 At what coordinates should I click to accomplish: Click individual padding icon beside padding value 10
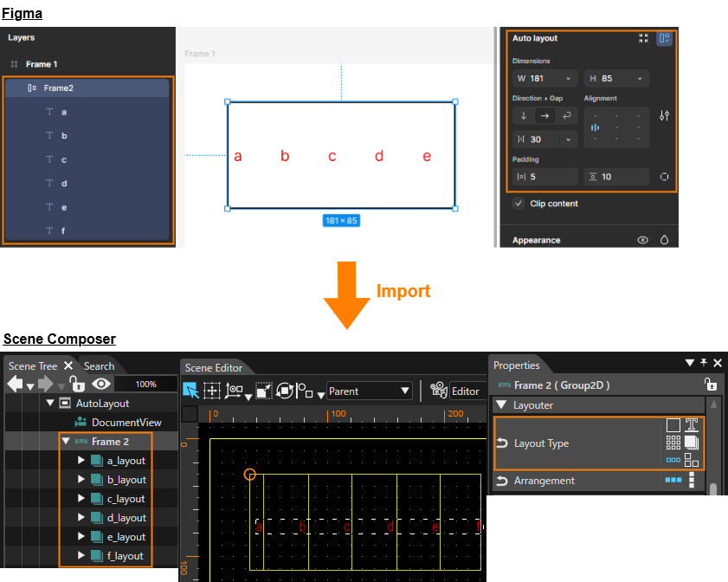(665, 177)
